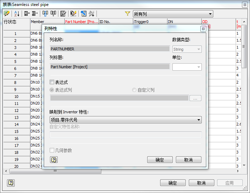This screenshot has height=193, width=250.
Task: Click the expression input field
Action: 119,98
